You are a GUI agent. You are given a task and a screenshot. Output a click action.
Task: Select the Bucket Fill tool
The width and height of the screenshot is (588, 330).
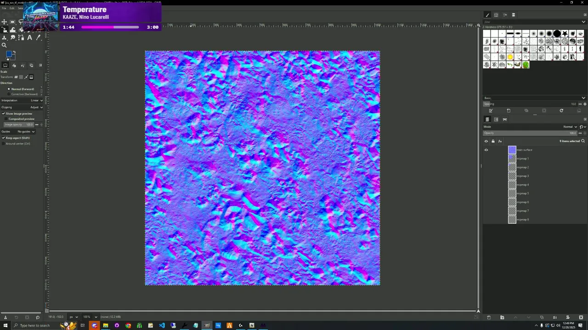tap(22, 29)
